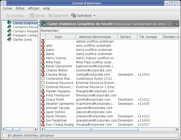Click the user icon for Kuo-Chang Huang
Viewport: 181px width, 140px height.
pos(43,124)
